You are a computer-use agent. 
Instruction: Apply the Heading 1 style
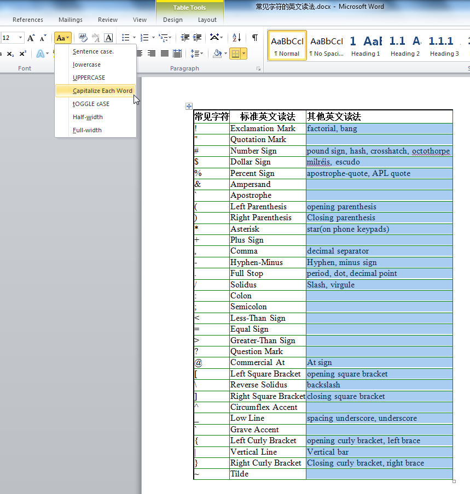coord(365,45)
